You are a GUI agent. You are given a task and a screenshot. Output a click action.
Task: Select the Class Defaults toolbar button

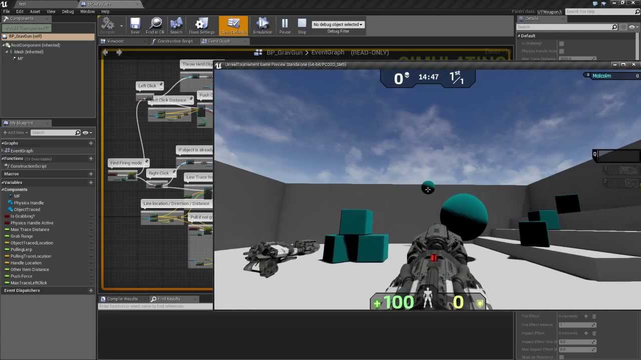tap(233, 26)
